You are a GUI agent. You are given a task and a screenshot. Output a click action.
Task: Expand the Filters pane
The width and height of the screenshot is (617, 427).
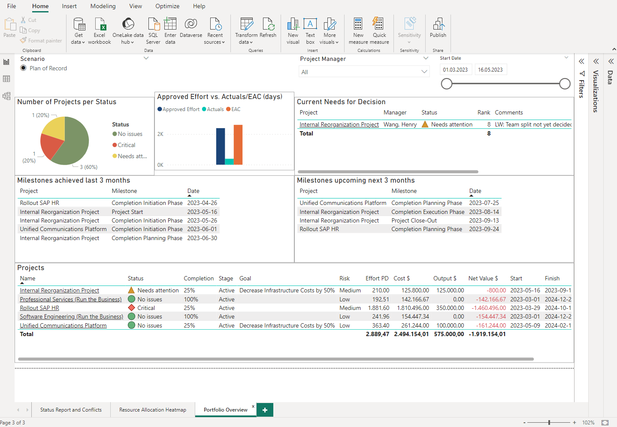581,61
